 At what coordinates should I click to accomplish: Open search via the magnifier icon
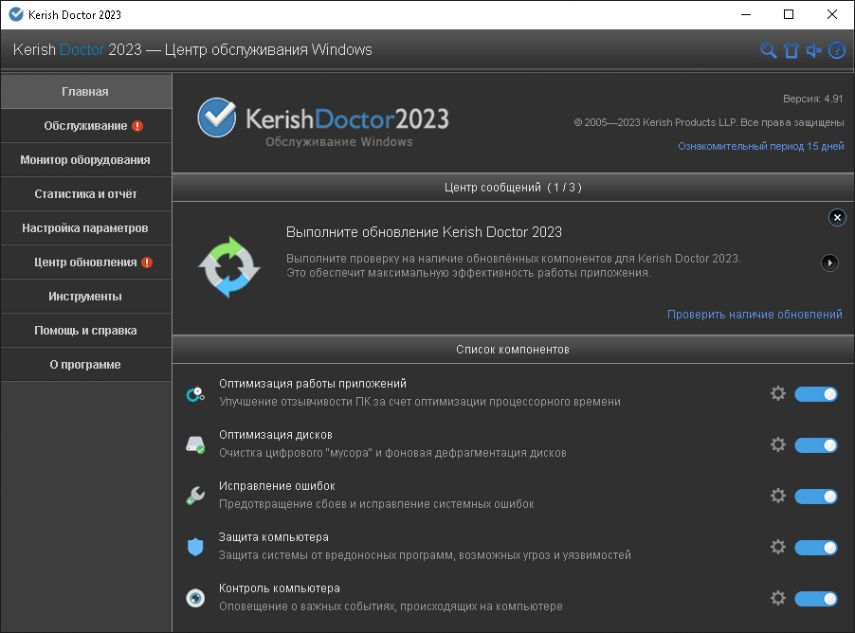[x=769, y=51]
